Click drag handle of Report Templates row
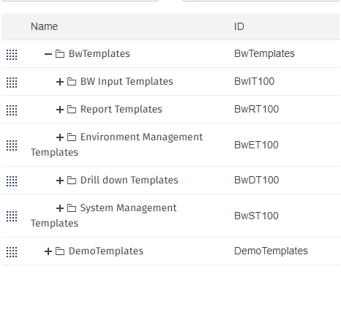Image resolution: width=341 pixels, height=334 pixels. pyautogui.click(x=12, y=110)
